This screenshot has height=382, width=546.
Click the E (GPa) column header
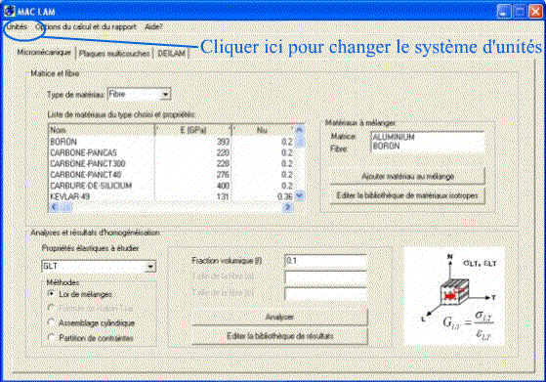[x=193, y=130]
